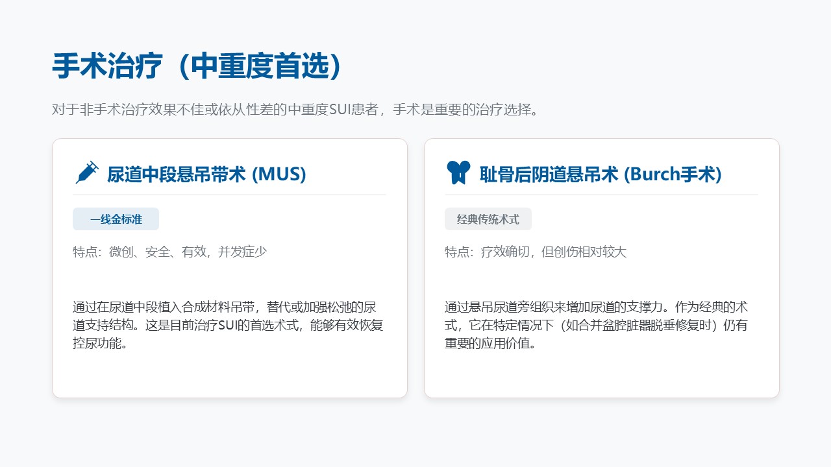Select the heading text 耻骨后阴道悬吊术
The width and height of the screenshot is (831, 467).
(549, 174)
